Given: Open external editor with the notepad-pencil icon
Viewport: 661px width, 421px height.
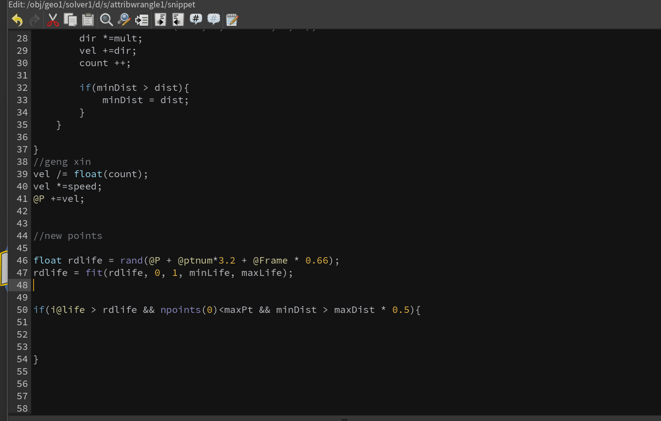Looking at the screenshot, I should (232, 20).
